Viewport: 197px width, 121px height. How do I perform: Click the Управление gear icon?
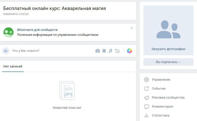click(146, 80)
